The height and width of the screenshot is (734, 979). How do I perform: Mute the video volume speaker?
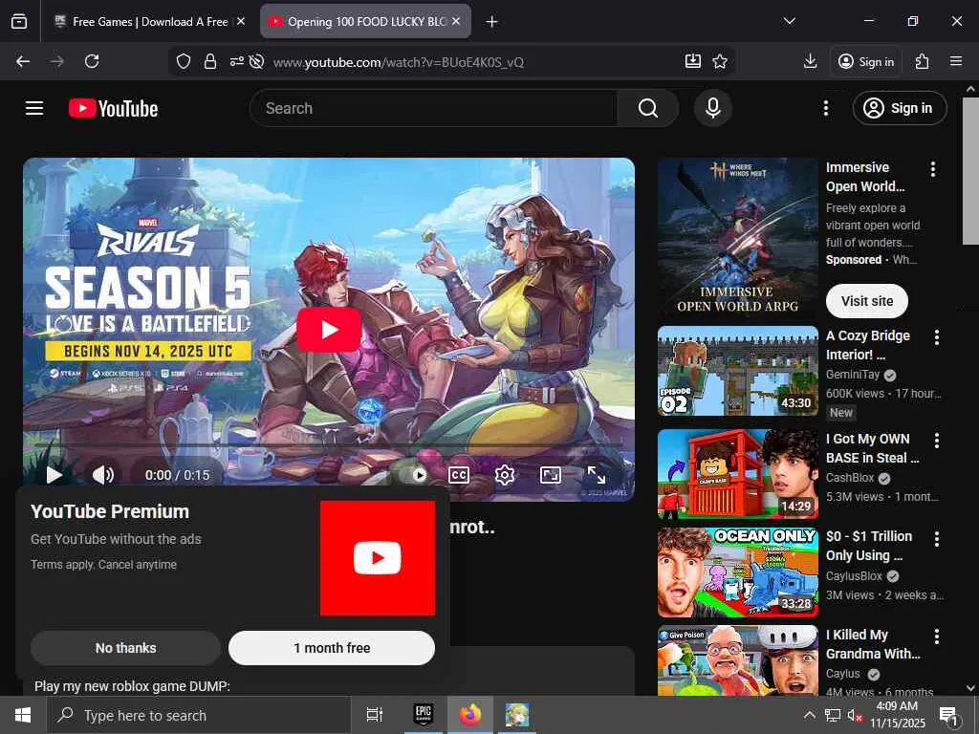click(x=103, y=475)
